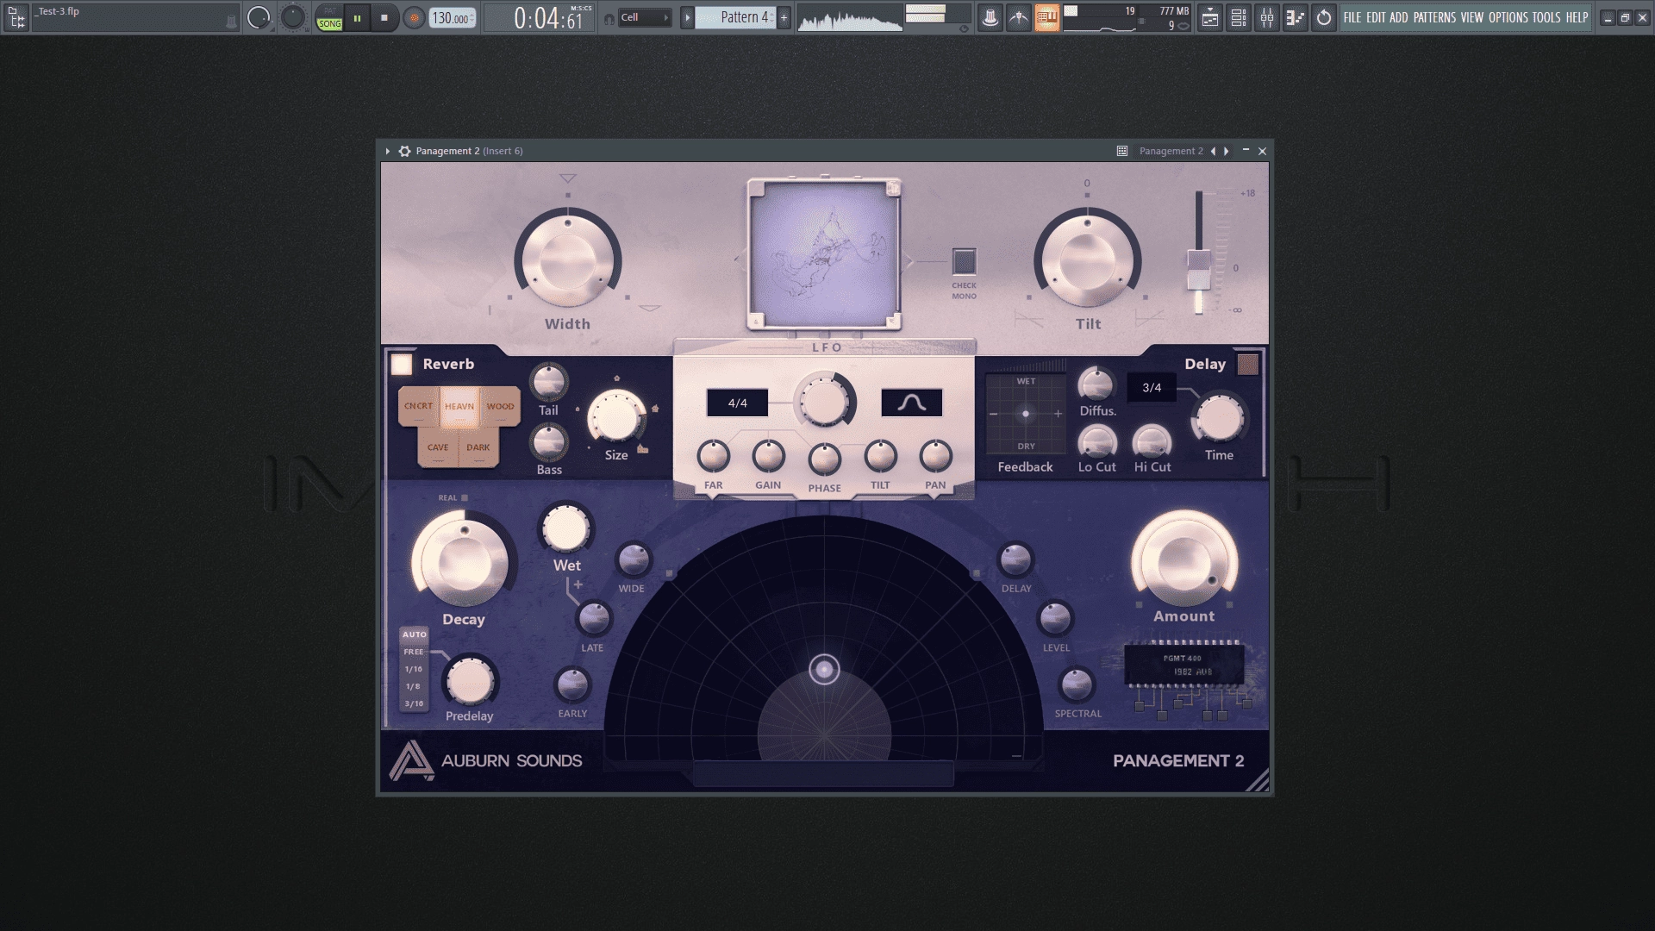Toggle the Reverb enable switch
The width and height of the screenshot is (1655, 931).
(x=402, y=365)
